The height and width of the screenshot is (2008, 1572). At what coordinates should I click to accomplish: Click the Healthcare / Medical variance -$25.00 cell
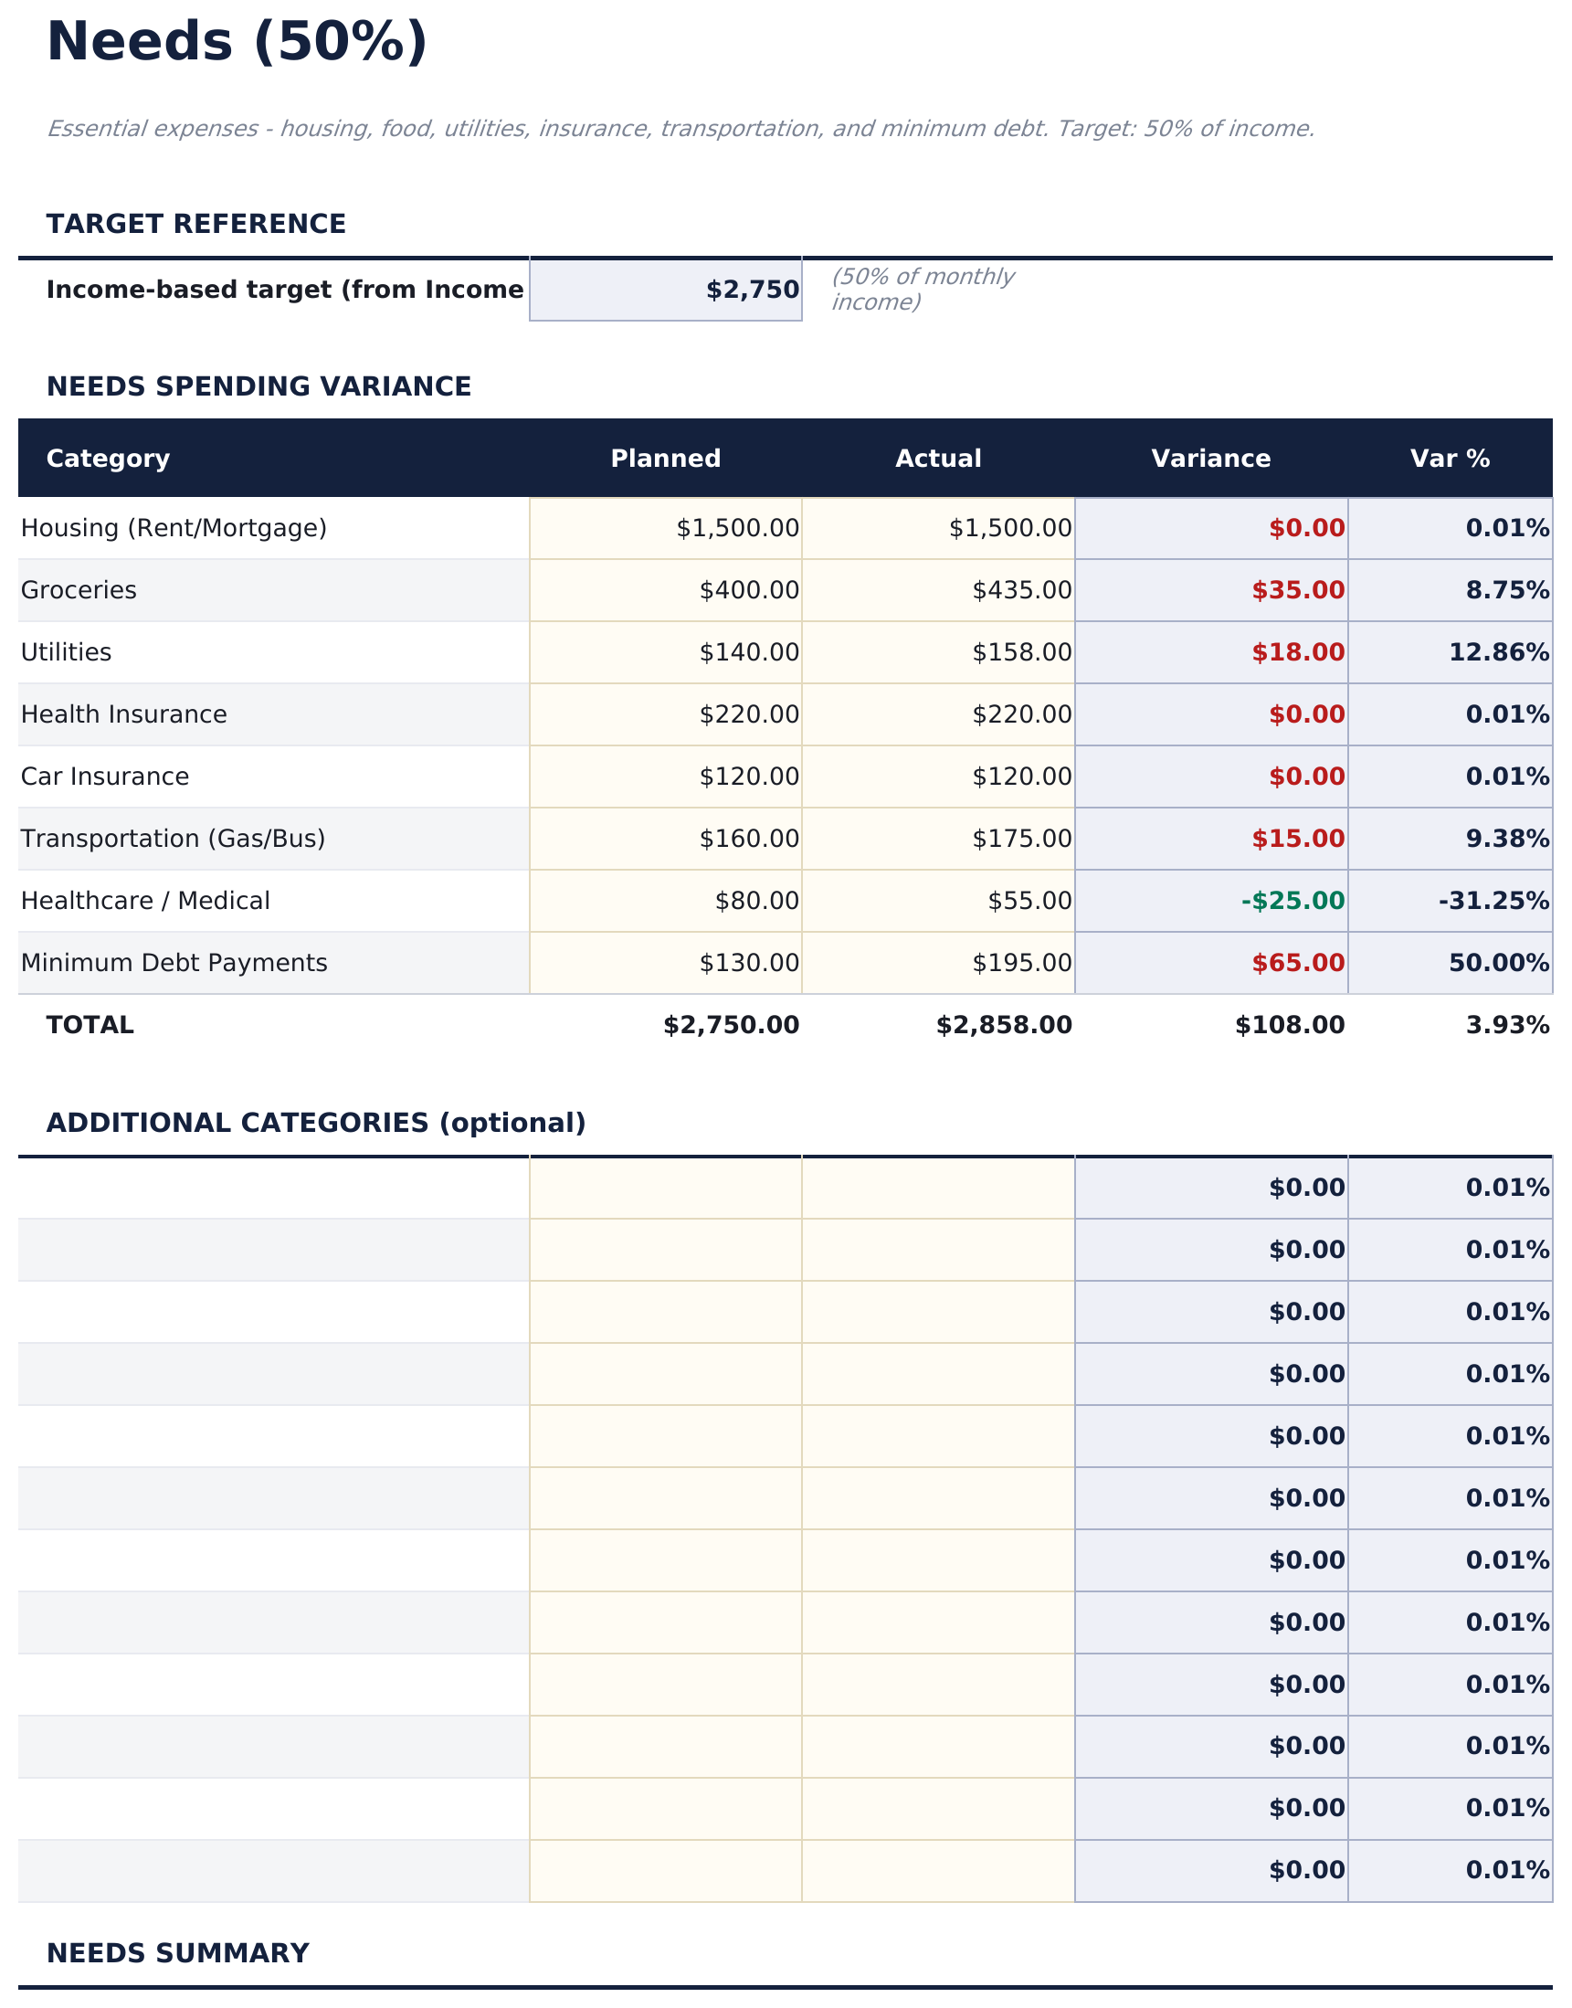(1210, 901)
